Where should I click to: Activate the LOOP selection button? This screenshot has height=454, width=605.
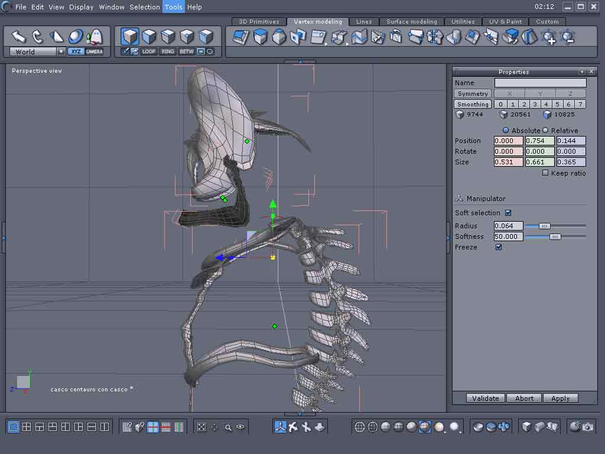click(x=149, y=51)
